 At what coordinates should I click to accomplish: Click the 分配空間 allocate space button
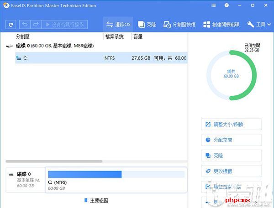point(232,140)
